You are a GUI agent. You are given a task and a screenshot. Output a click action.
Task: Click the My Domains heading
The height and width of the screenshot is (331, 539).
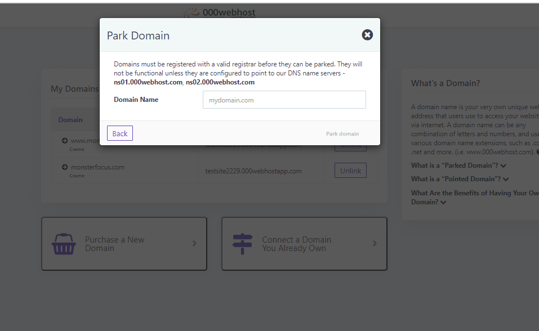click(75, 89)
